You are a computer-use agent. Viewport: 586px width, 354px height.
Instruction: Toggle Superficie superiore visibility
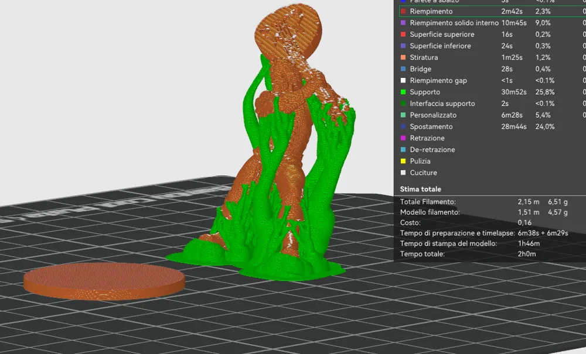tap(442, 35)
